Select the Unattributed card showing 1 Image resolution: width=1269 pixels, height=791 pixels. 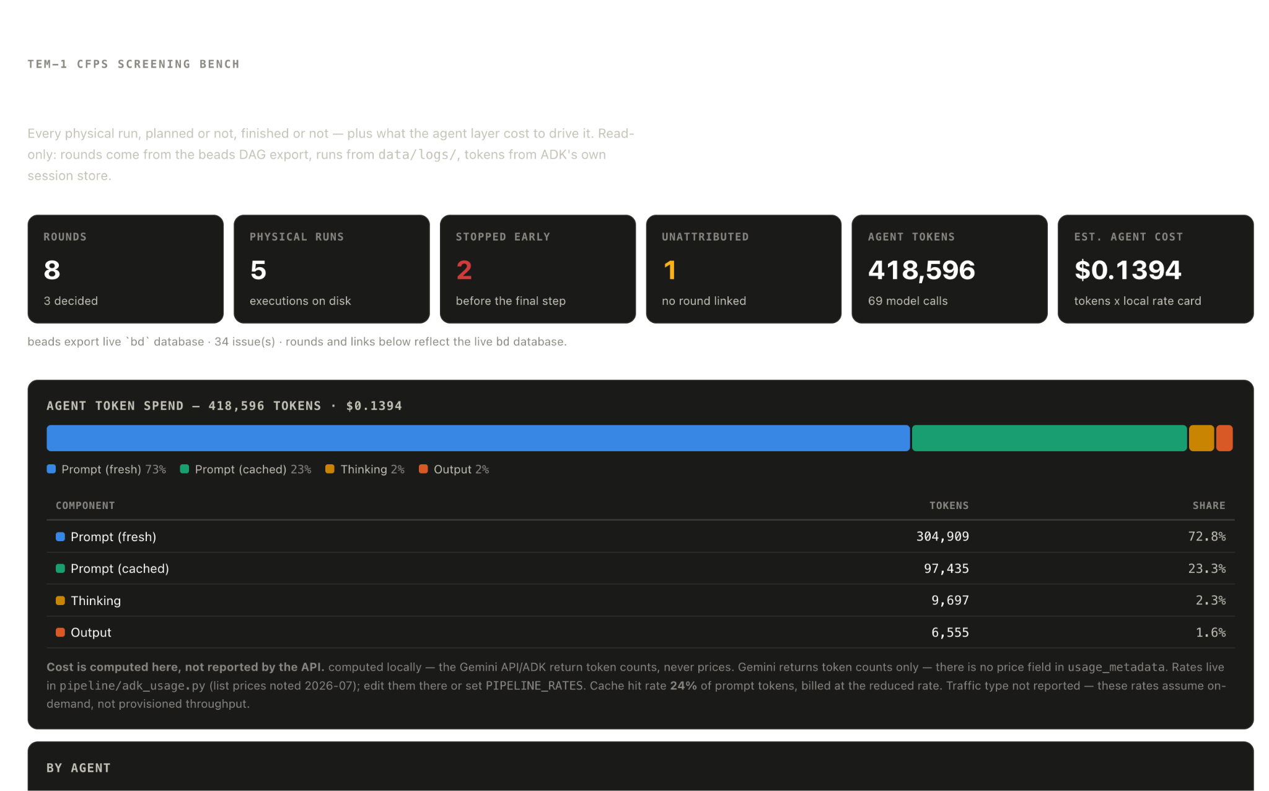tap(744, 269)
